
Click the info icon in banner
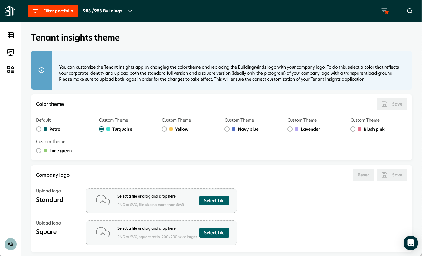[42, 70]
